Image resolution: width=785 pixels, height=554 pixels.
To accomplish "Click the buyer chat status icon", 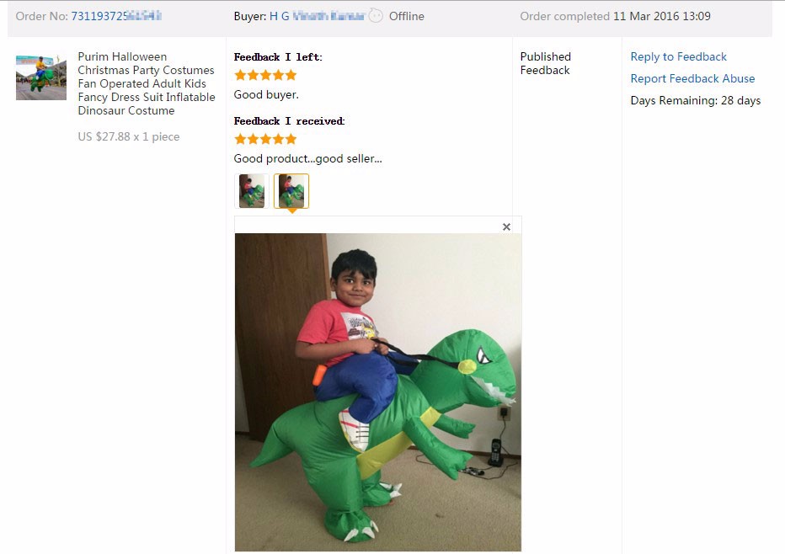I will [x=376, y=16].
